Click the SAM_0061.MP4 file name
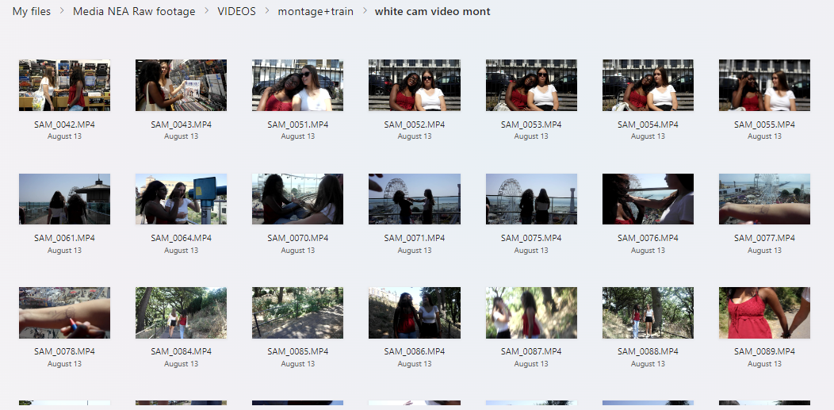 pyautogui.click(x=64, y=238)
